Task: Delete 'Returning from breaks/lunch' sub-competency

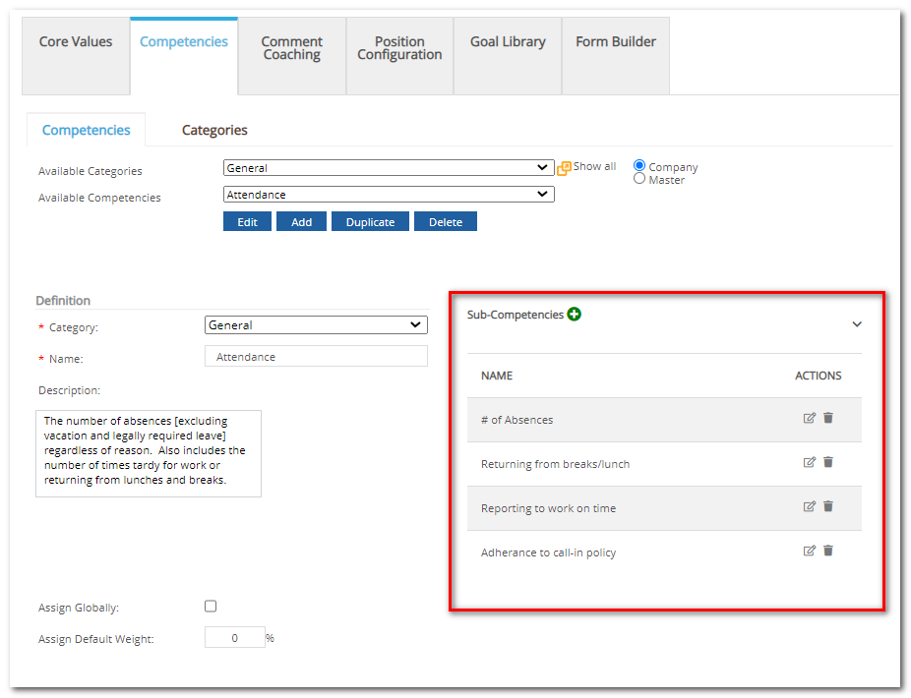Action: tap(828, 462)
